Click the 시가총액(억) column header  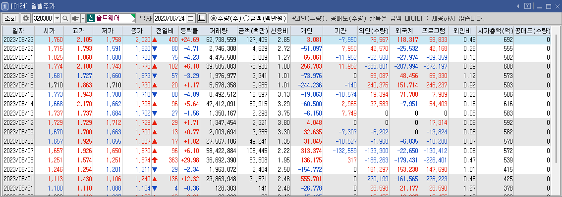496,31
